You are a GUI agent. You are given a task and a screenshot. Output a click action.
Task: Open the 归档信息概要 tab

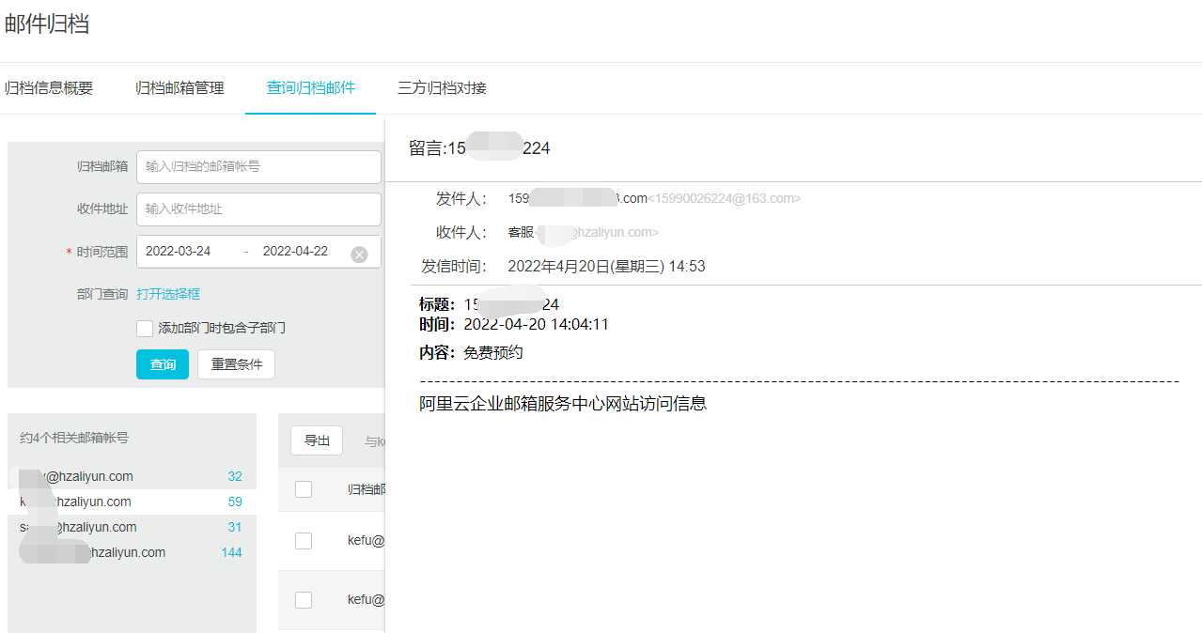coord(49,88)
